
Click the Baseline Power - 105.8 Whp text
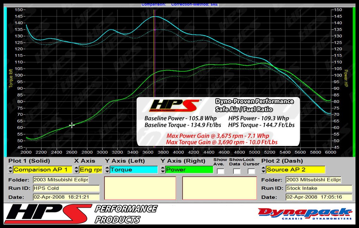coord(181,118)
